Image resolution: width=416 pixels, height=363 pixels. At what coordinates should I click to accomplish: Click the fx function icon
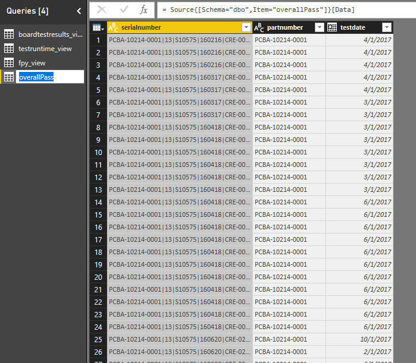(x=143, y=10)
